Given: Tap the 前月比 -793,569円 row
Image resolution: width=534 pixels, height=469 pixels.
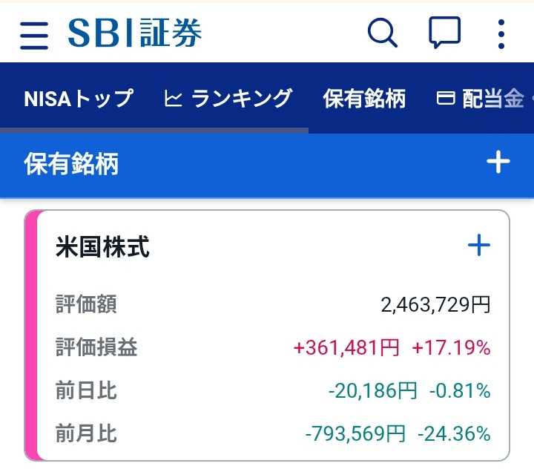Looking at the screenshot, I should point(273,433).
